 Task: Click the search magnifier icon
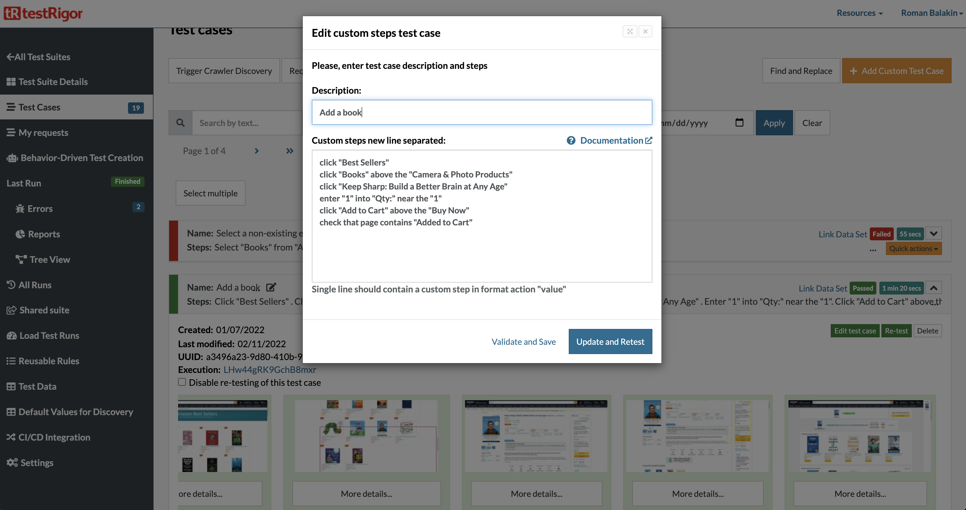click(x=180, y=122)
